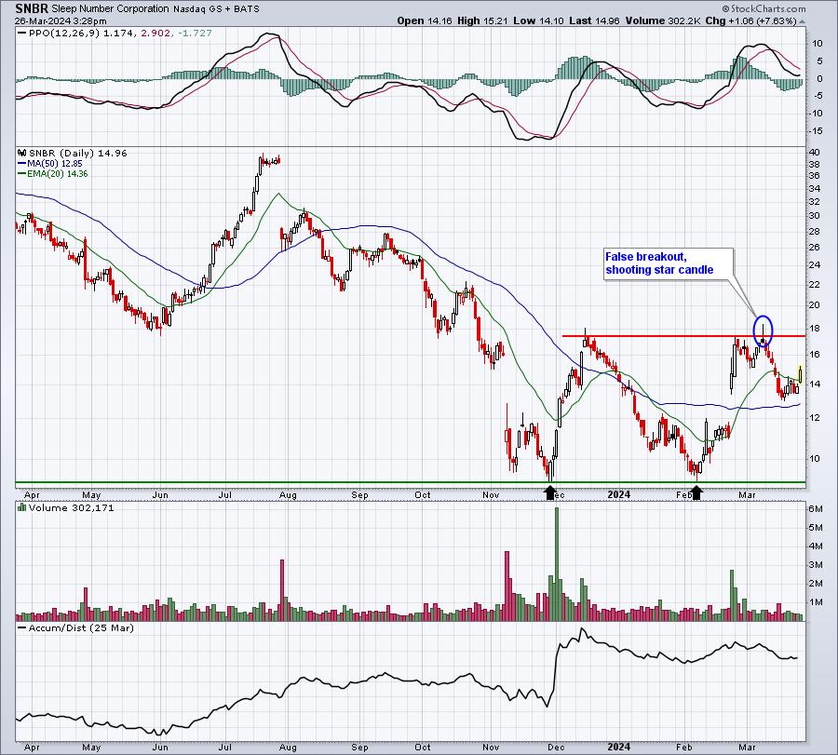This screenshot has width=838, height=755.
Task: Click the EMA(20) legend line swatch
Action: pyautogui.click(x=21, y=174)
